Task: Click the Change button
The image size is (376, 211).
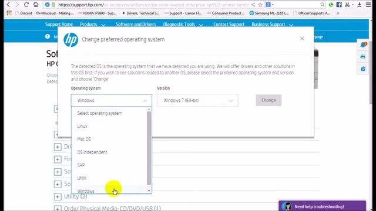Action: 268,100
